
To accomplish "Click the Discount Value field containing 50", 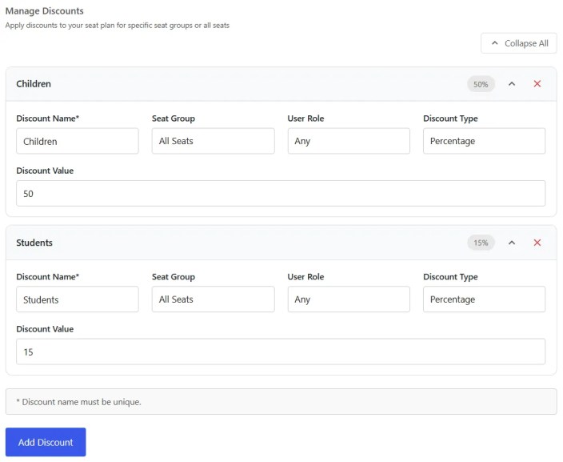I will point(281,194).
